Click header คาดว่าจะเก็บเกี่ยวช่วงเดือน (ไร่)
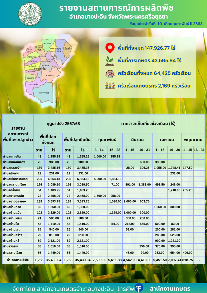207x293 pixels. pos(148,124)
